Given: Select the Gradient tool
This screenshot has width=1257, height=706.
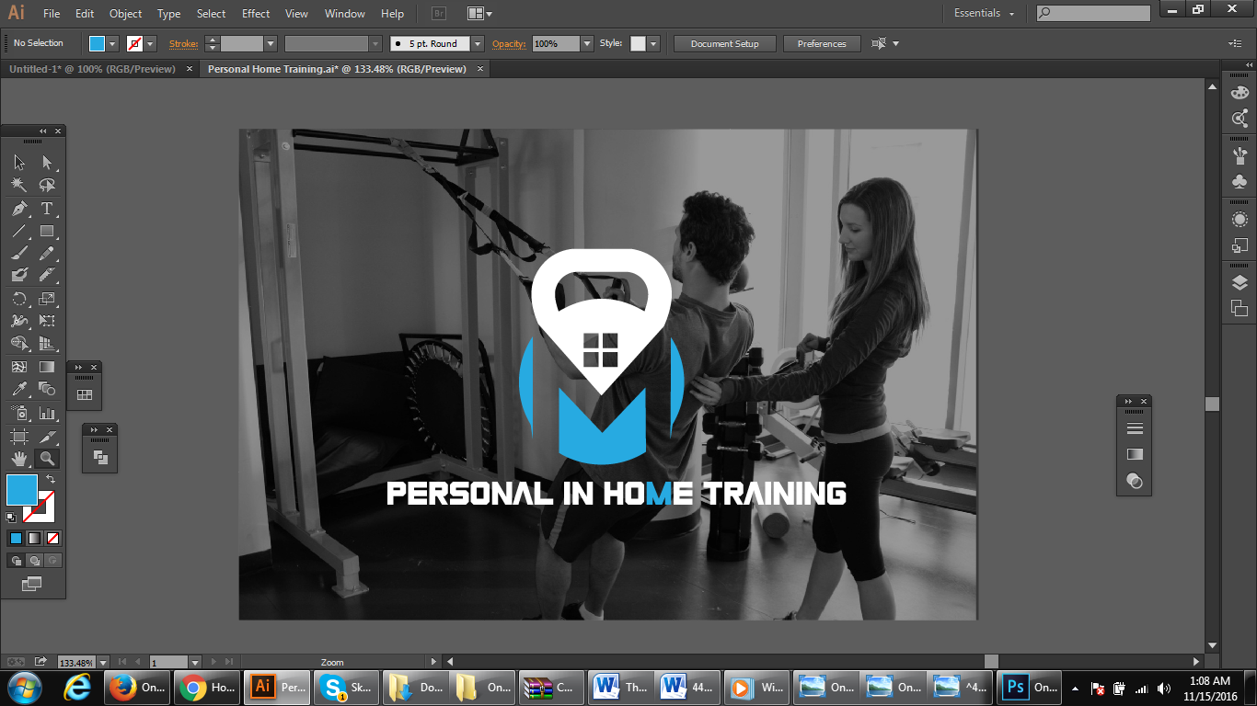Looking at the screenshot, I should (47, 367).
